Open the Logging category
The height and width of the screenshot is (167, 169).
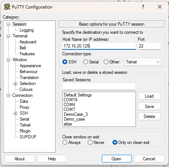coord(27,30)
